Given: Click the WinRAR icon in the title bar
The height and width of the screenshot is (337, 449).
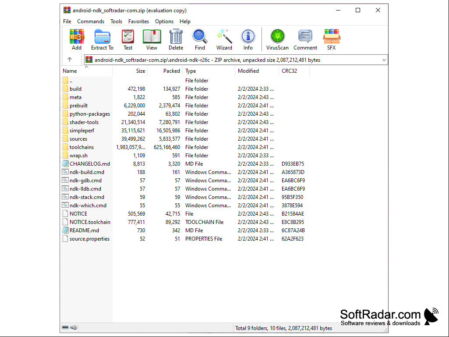Looking at the screenshot, I should click(67, 10).
